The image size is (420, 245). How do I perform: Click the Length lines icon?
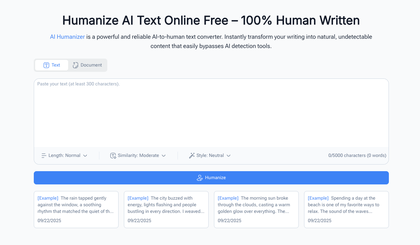(44, 156)
